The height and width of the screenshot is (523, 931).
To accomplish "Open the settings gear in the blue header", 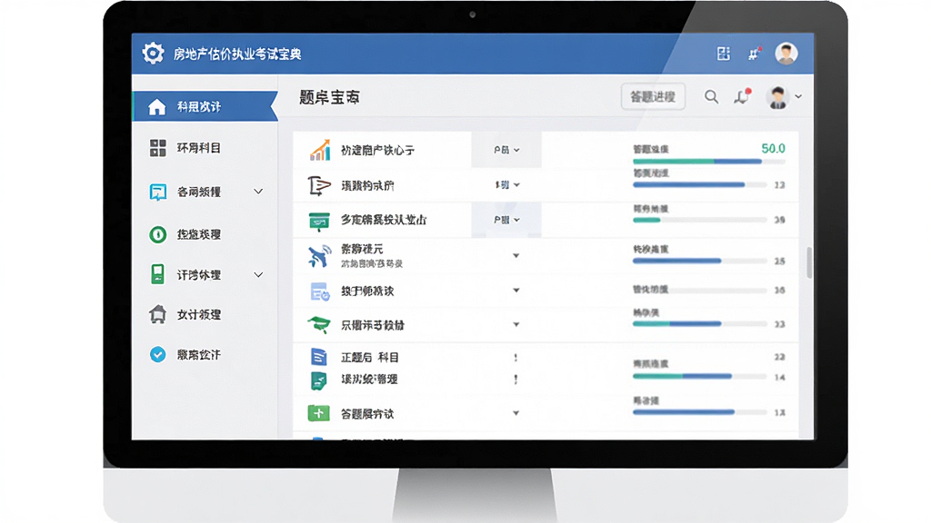I will pos(153,54).
